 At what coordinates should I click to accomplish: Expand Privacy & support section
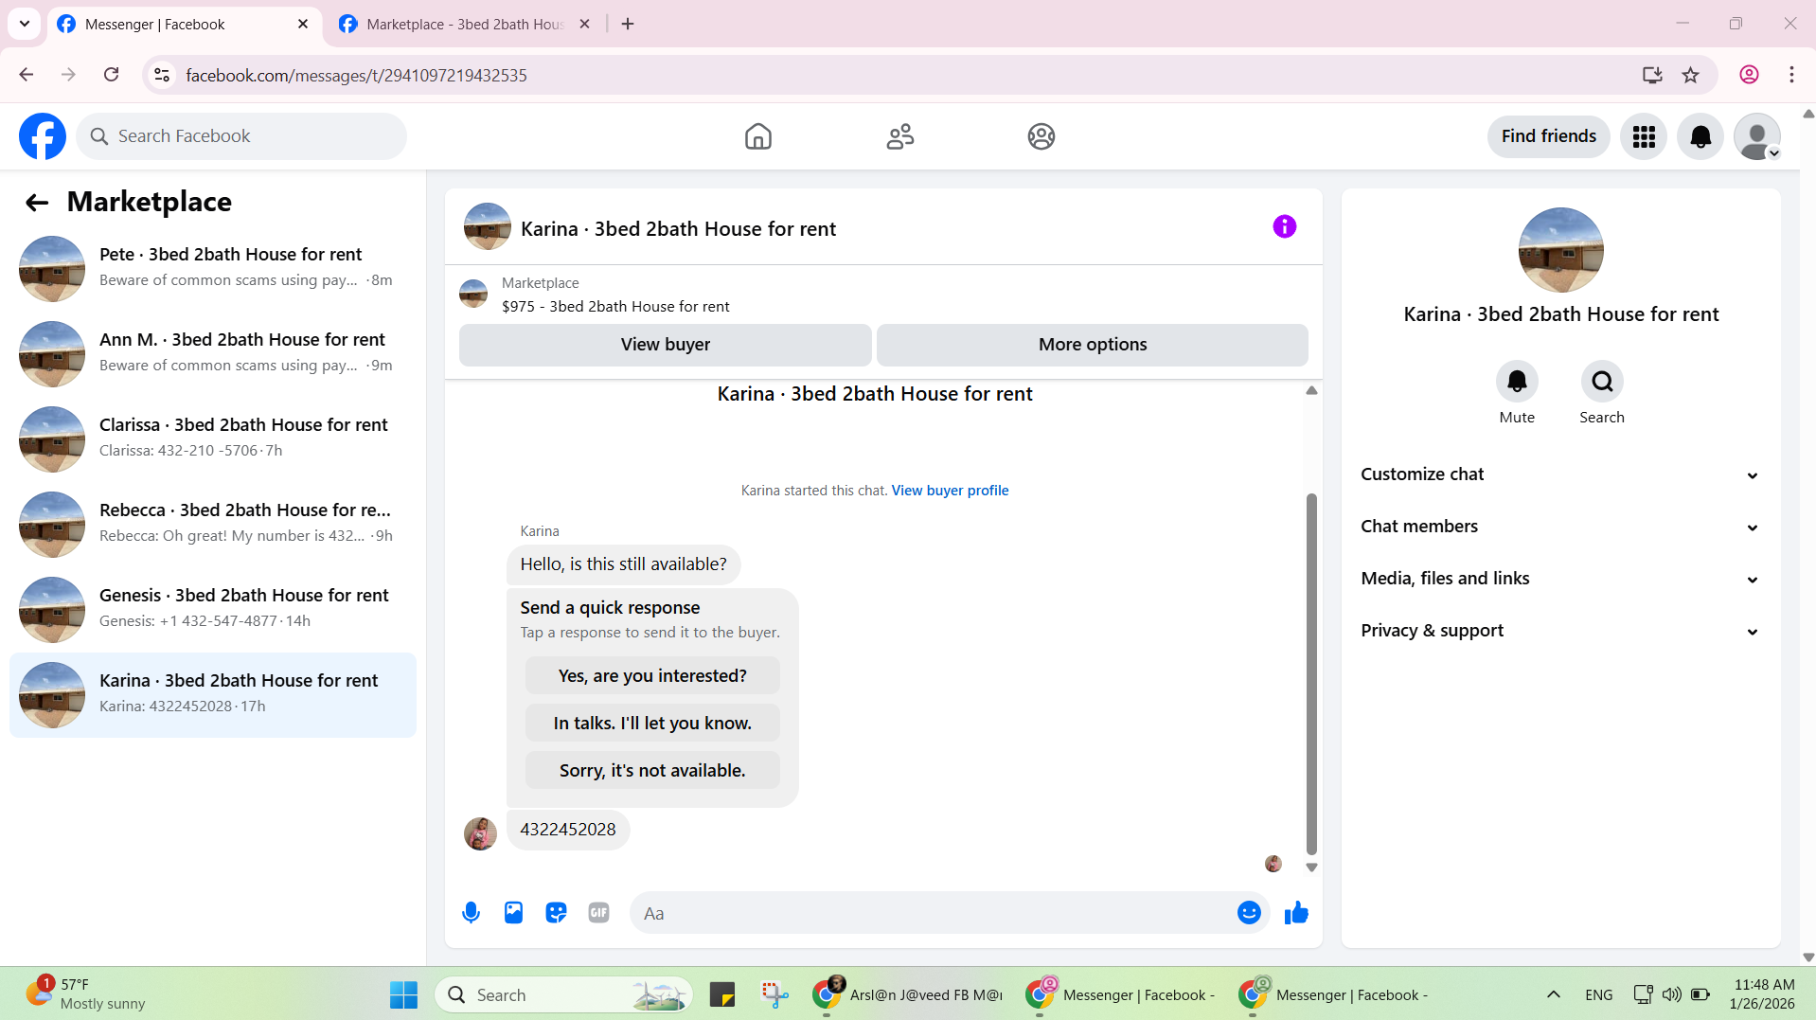click(x=1560, y=631)
